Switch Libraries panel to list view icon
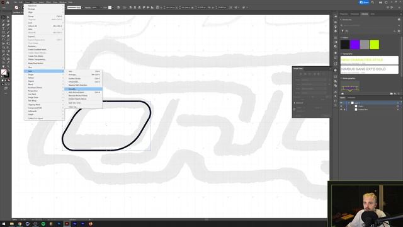Screen dimensions: 403x227 pyautogui.click(x=399, y=31)
